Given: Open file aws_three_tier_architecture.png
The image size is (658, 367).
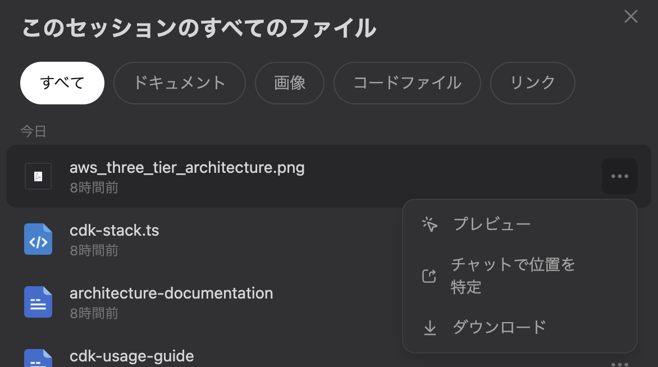Looking at the screenshot, I should click(x=187, y=167).
